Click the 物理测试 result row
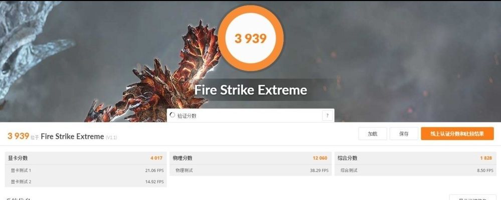501x200 pixels. (251, 170)
